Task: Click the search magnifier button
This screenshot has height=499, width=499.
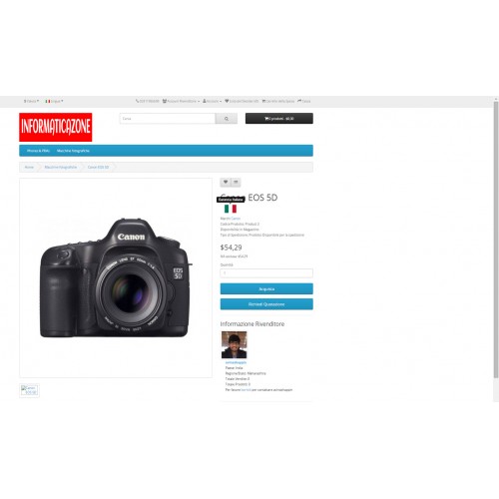Action: click(227, 119)
